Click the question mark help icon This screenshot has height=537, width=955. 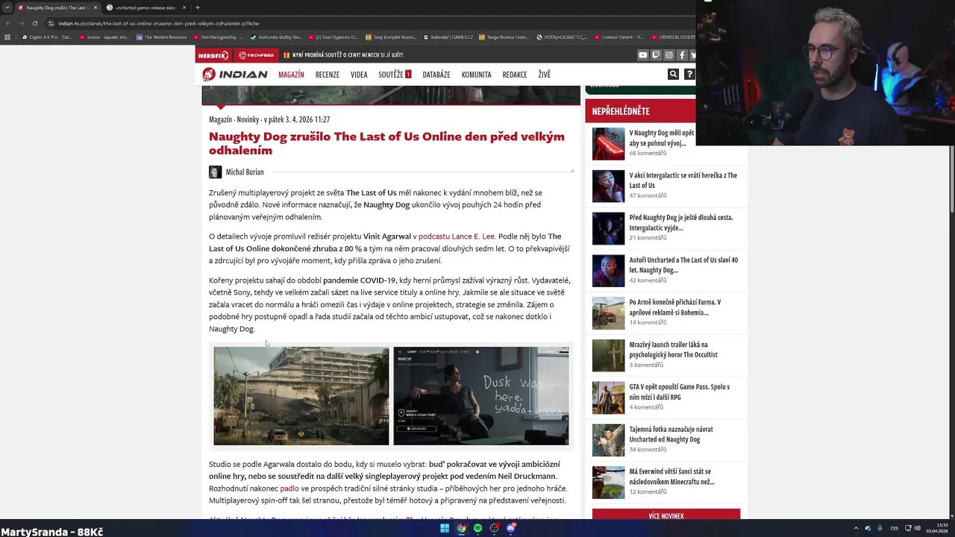tap(689, 74)
